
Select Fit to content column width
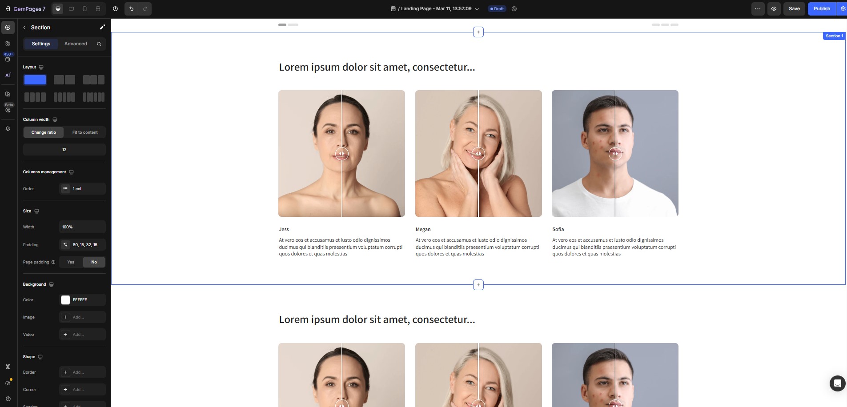85,132
